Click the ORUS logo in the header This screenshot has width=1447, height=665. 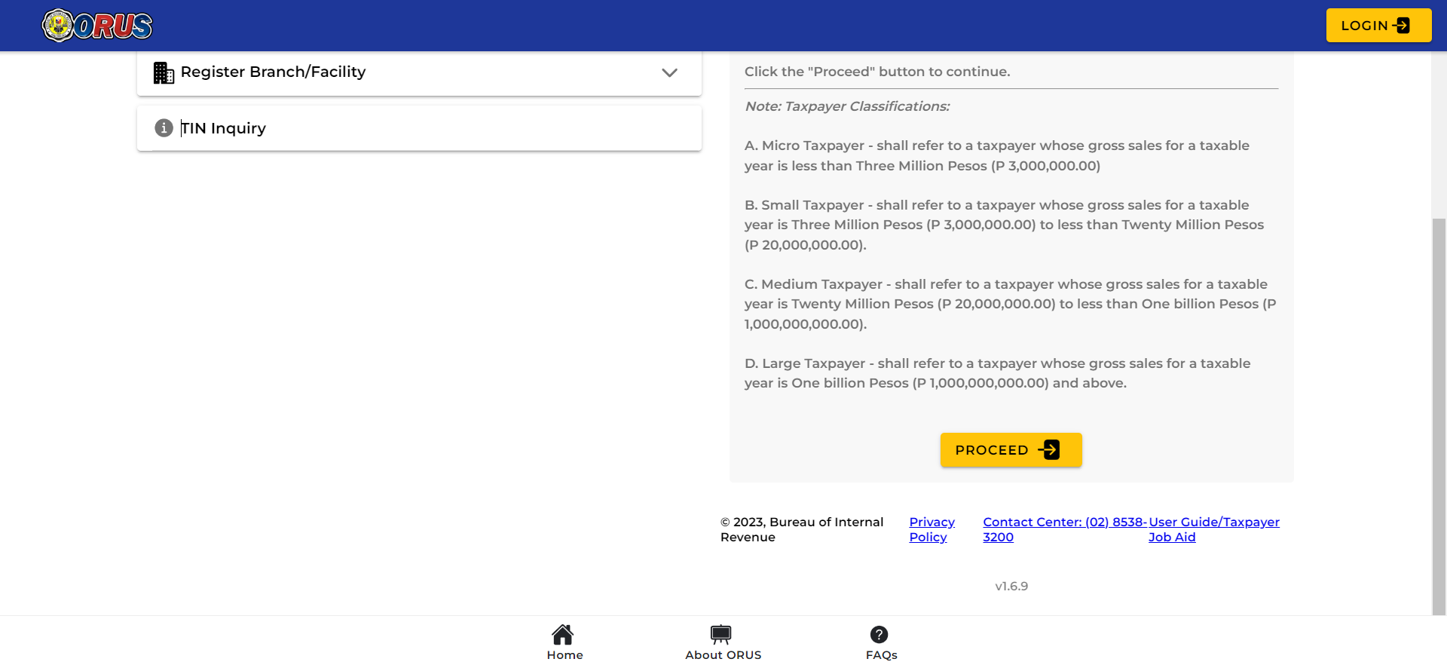[x=97, y=26]
